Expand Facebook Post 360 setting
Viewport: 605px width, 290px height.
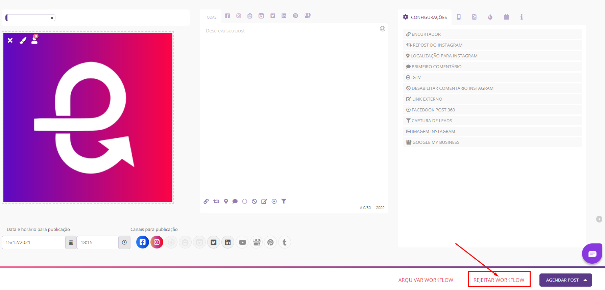[492, 110]
